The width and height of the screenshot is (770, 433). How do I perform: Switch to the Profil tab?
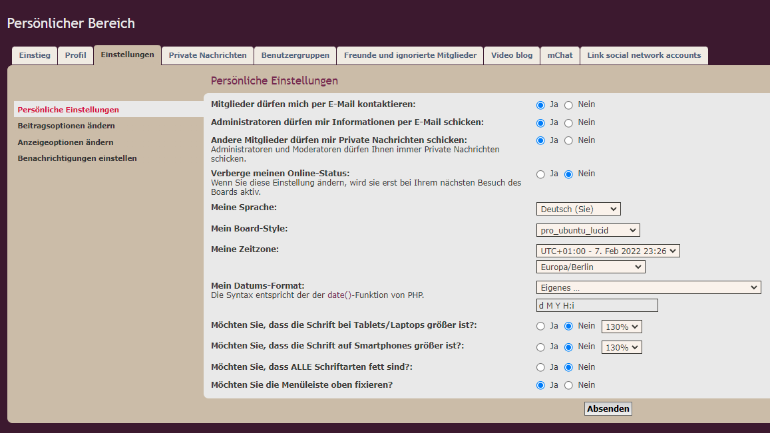pyautogui.click(x=76, y=55)
